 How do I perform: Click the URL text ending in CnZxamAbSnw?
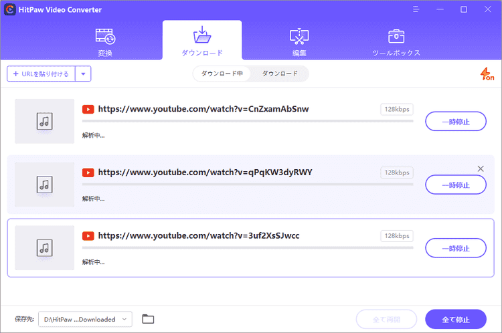click(203, 109)
